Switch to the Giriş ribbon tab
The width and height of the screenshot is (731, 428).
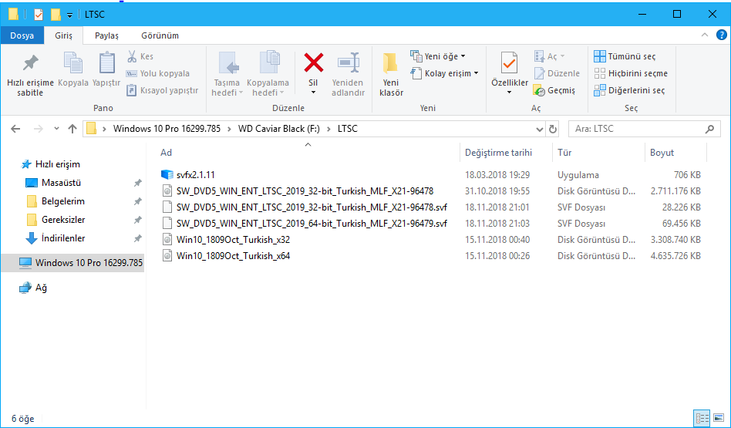(x=63, y=35)
